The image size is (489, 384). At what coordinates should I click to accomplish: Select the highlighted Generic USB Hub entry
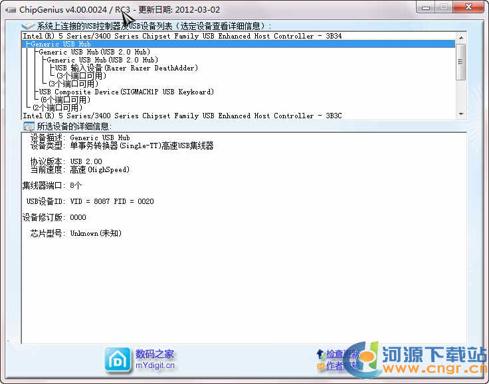61,45
